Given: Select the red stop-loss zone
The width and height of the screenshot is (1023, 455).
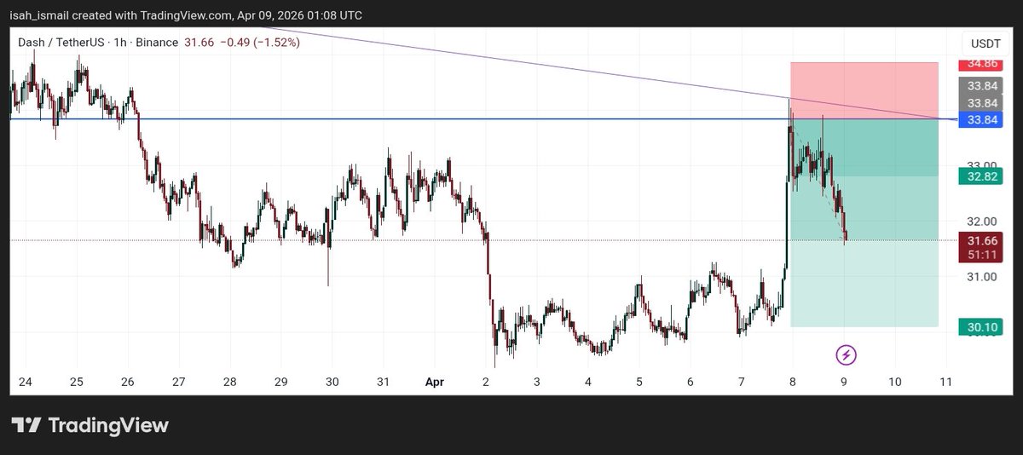Looking at the screenshot, I should coord(864,90).
